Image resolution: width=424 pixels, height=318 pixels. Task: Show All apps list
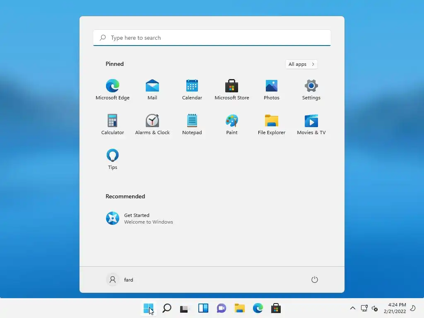coord(301,64)
